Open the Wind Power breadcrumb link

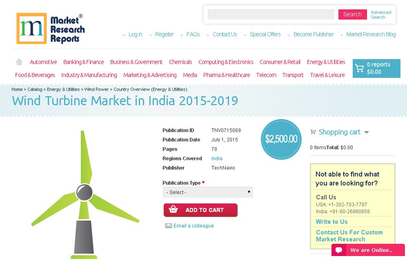97,89
